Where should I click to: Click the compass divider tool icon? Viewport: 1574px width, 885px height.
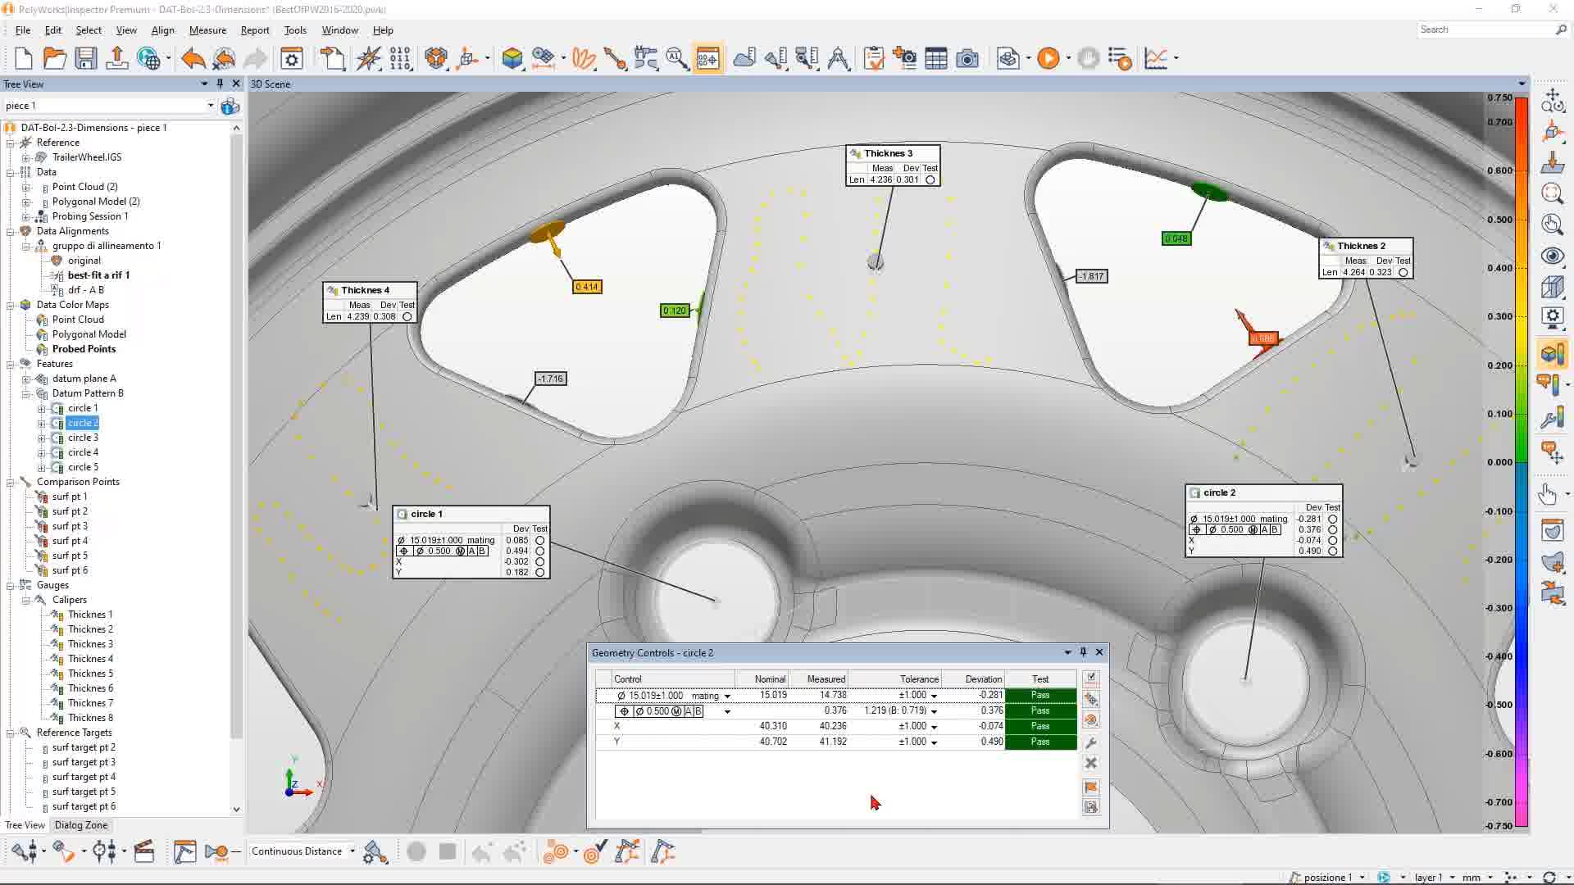[x=838, y=58]
